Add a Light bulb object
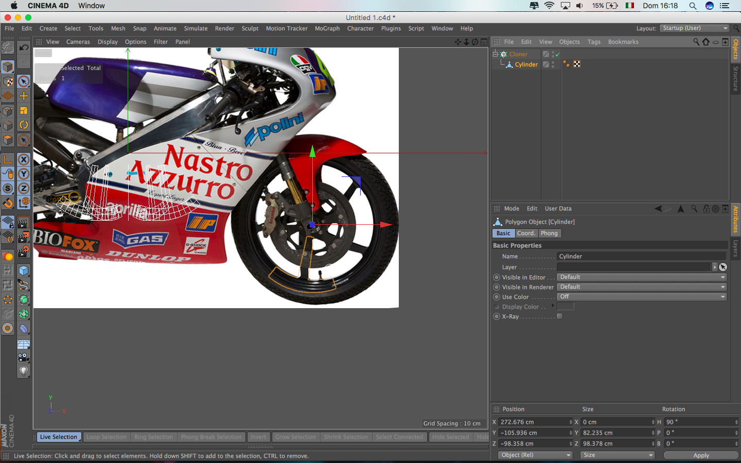Screen dimensions: 741x463 [x=24, y=371]
